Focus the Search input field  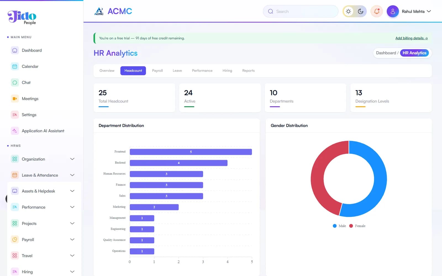[x=301, y=11]
